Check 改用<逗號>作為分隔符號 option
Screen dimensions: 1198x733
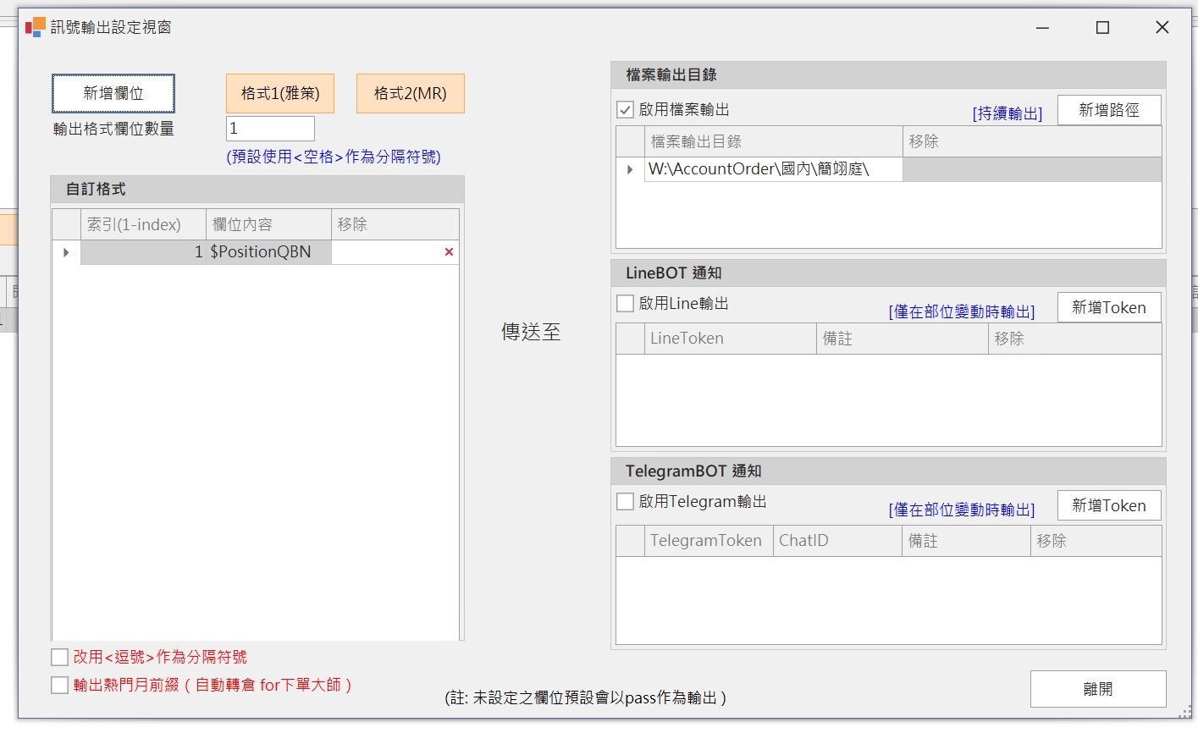tap(60, 658)
